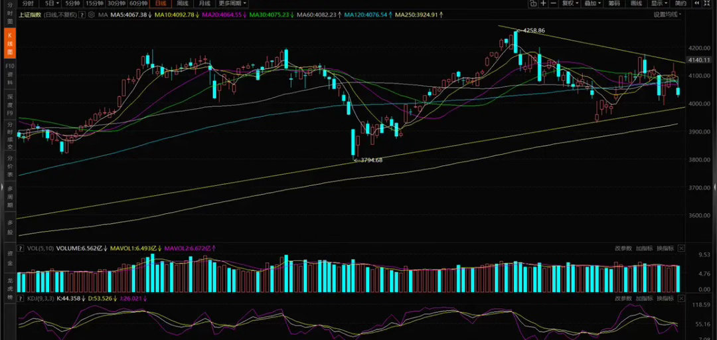Switch to the 30分钟 period
The image size is (717, 340).
tap(117, 3)
